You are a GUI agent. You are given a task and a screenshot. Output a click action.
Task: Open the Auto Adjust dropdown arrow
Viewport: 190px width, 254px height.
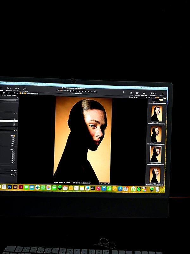tap(26, 89)
